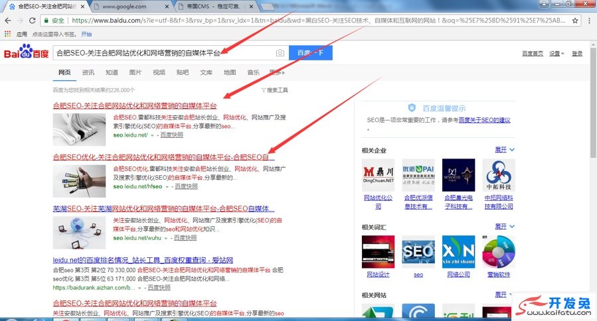Screen dimensions: 597x321
Task: Bookmark this page with the star icon
Action: (575, 21)
